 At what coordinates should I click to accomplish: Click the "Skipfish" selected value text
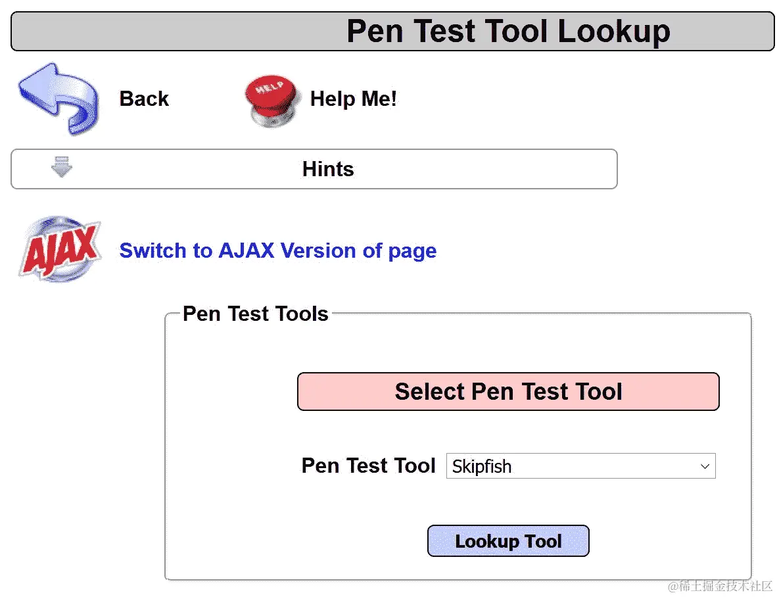(x=482, y=466)
